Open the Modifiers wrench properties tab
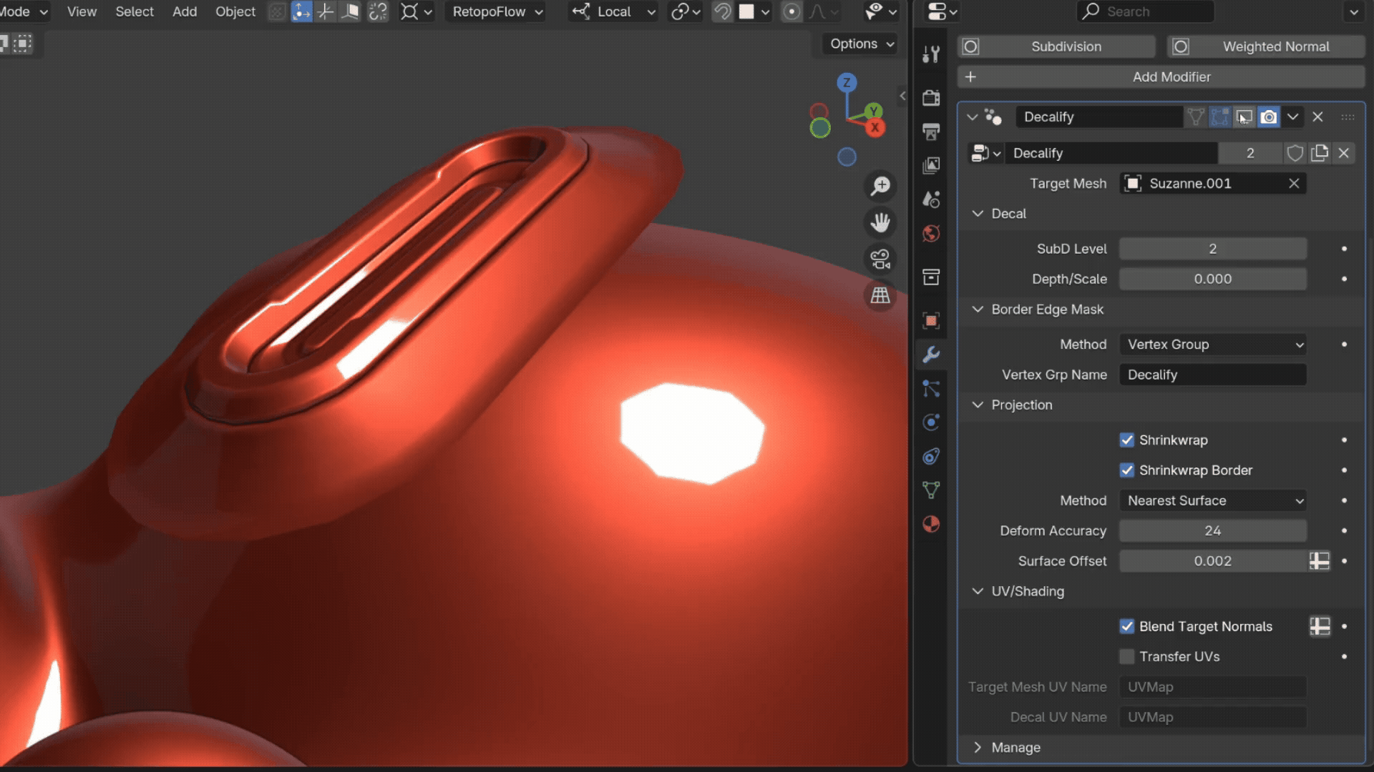 (x=931, y=355)
